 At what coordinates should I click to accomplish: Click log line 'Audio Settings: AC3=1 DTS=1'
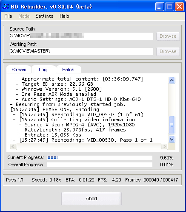click(62, 99)
